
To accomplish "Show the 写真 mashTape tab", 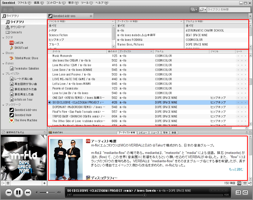I will coord(165,133).
